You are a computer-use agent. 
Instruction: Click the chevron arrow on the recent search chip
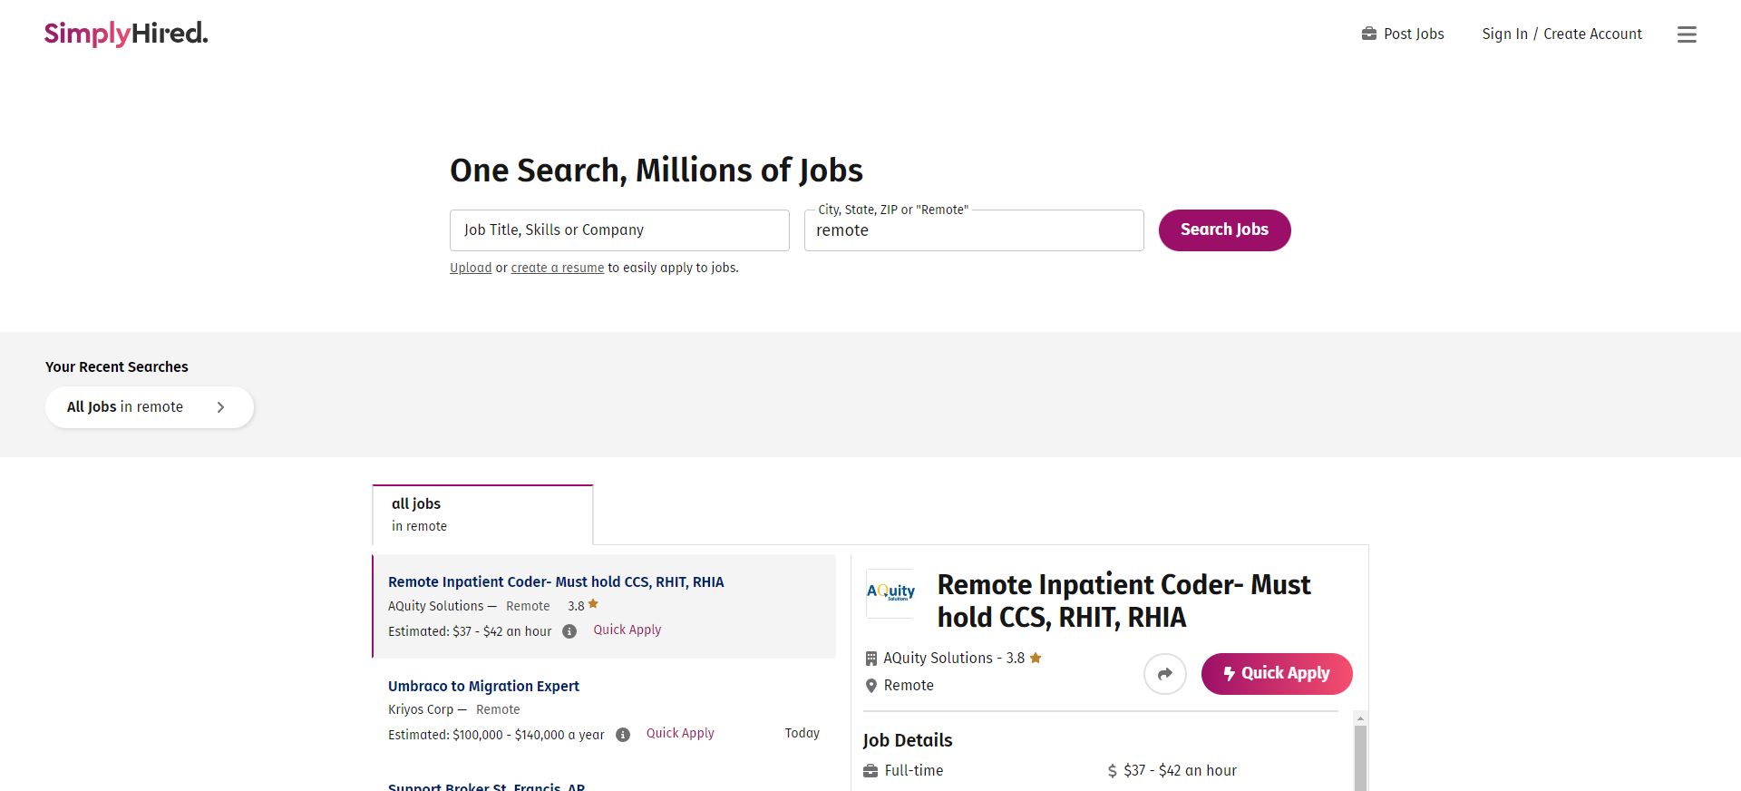tap(220, 407)
